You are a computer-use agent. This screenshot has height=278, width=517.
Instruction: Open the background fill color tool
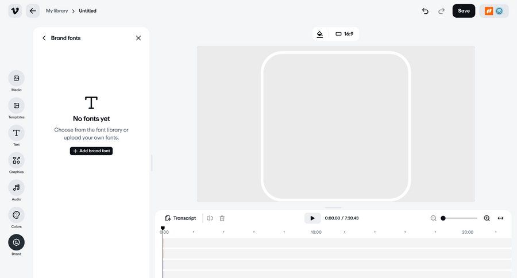(320, 34)
